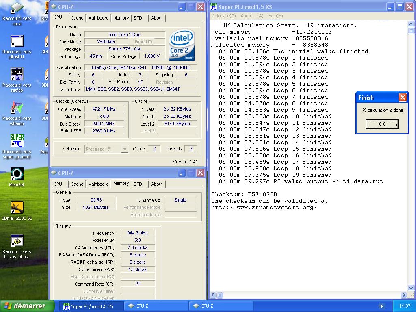Click the Code Name Wolfdale field

(106, 42)
